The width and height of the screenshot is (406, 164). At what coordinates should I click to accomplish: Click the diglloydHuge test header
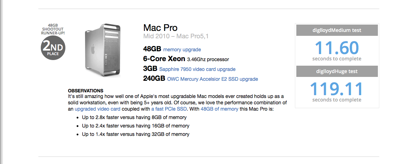pyautogui.click(x=337, y=71)
